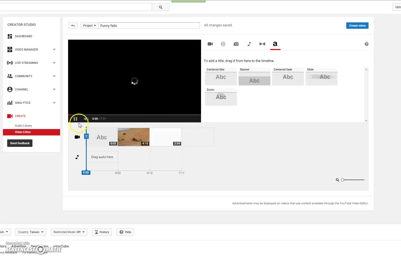Expand the Live Streaming chevron
The width and height of the screenshot is (401, 257).
tap(54, 63)
